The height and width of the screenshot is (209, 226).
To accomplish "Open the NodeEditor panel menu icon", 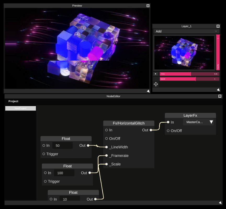I will (219, 96).
